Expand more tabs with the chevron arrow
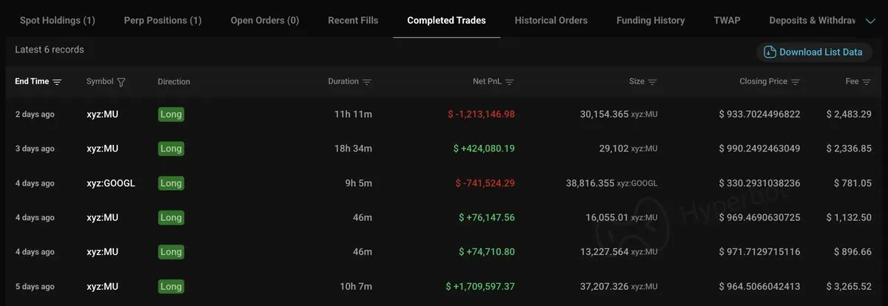This screenshot has width=888, height=306. 870,21
